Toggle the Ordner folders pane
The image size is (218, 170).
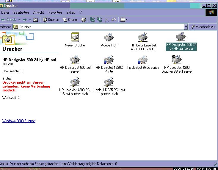point(70,20)
